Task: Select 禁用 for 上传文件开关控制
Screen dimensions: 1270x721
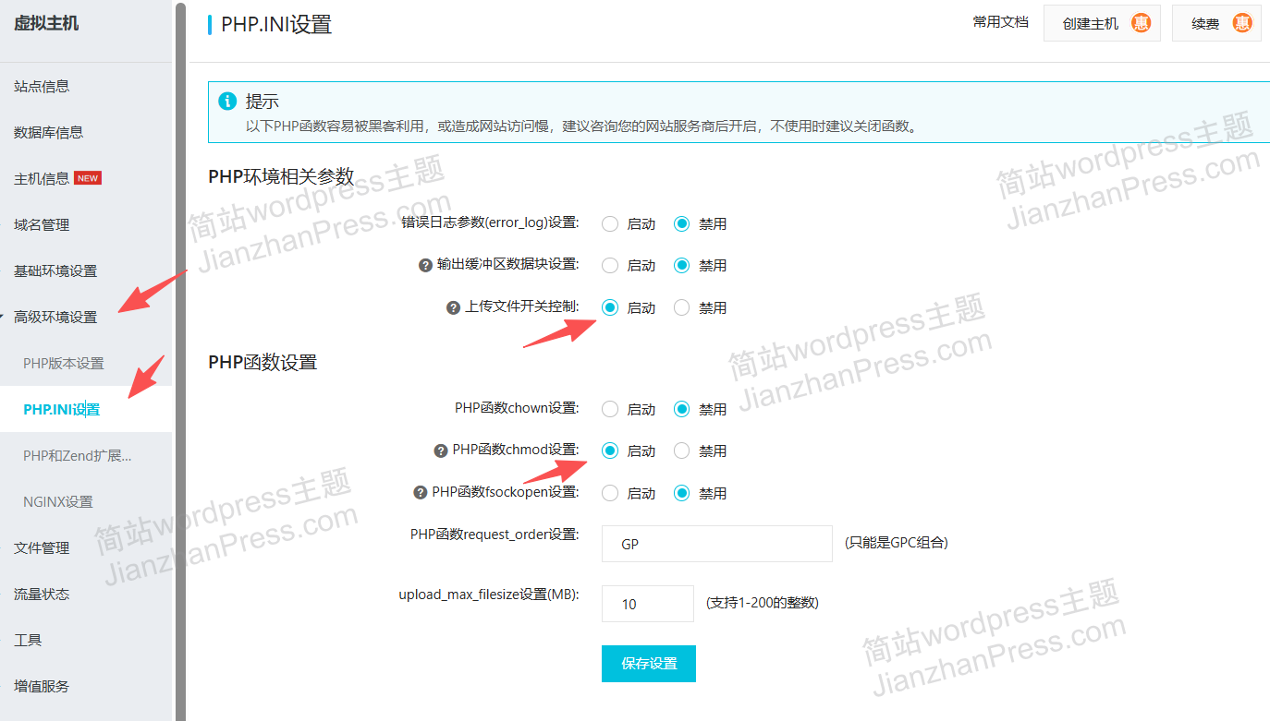Action: coord(682,307)
